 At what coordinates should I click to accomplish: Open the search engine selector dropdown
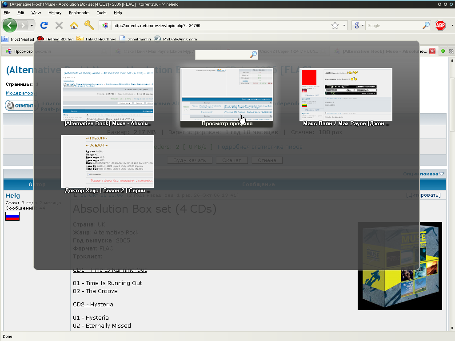click(359, 25)
